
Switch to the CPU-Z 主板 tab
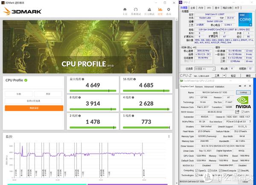point(193,8)
